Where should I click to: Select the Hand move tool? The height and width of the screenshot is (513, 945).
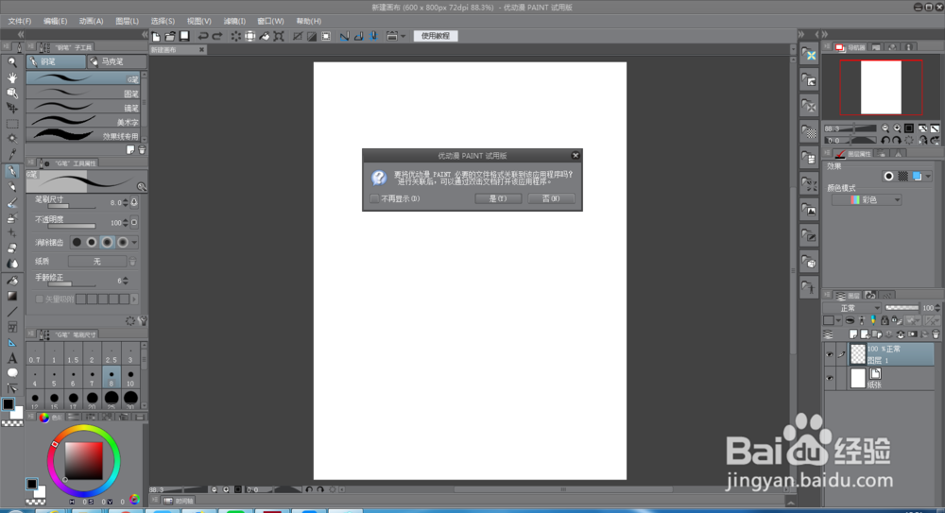click(x=12, y=77)
